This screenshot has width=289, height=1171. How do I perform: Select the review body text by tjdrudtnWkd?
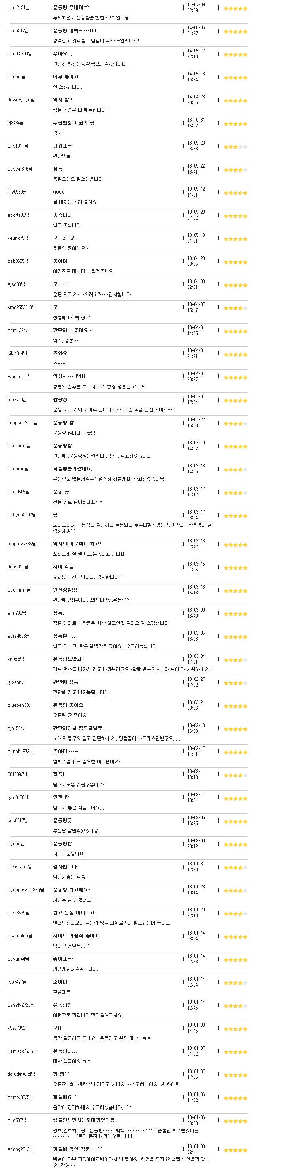point(117,1085)
